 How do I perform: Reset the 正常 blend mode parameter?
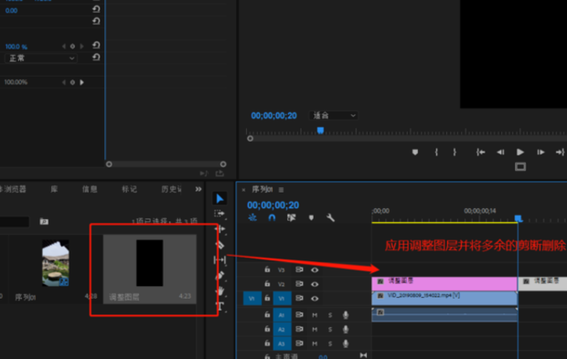point(96,57)
